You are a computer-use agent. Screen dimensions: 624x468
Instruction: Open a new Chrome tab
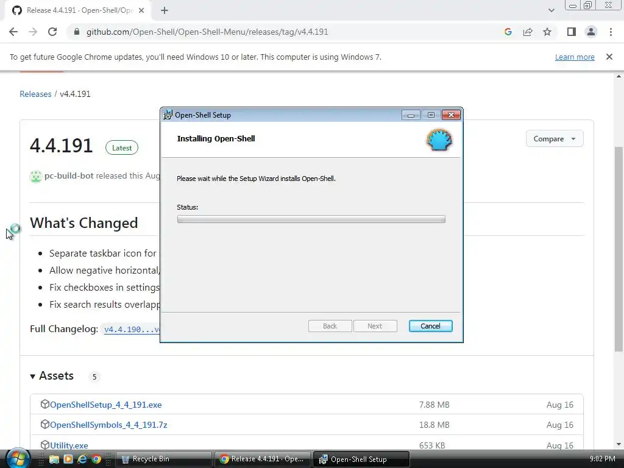(x=165, y=10)
